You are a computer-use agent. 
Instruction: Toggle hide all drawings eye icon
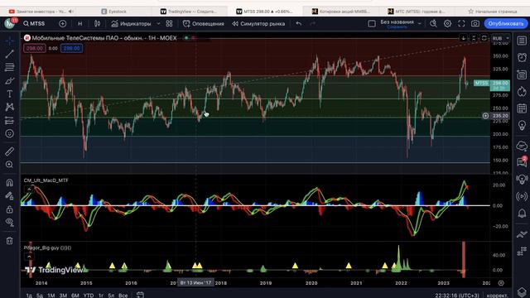(9, 223)
